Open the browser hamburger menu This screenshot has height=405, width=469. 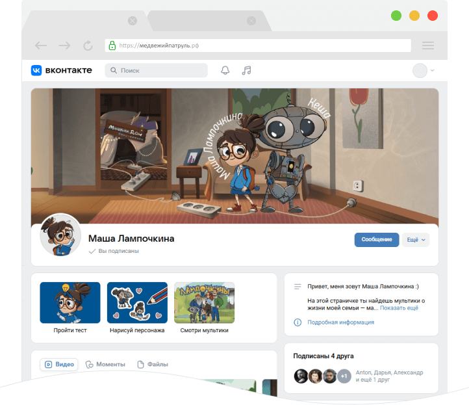[x=428, y=46]
